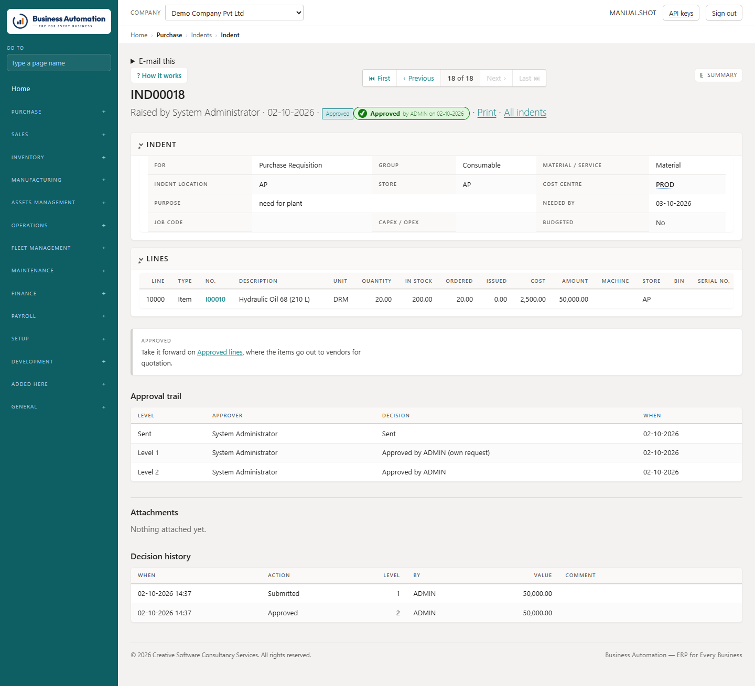The height and width of the screenshot is (686, 755).
Task: Sign out of the account
Action: (724, 13)
